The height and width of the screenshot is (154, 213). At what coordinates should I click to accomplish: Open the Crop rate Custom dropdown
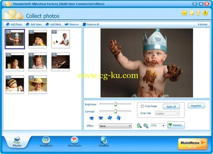point(167,113)
